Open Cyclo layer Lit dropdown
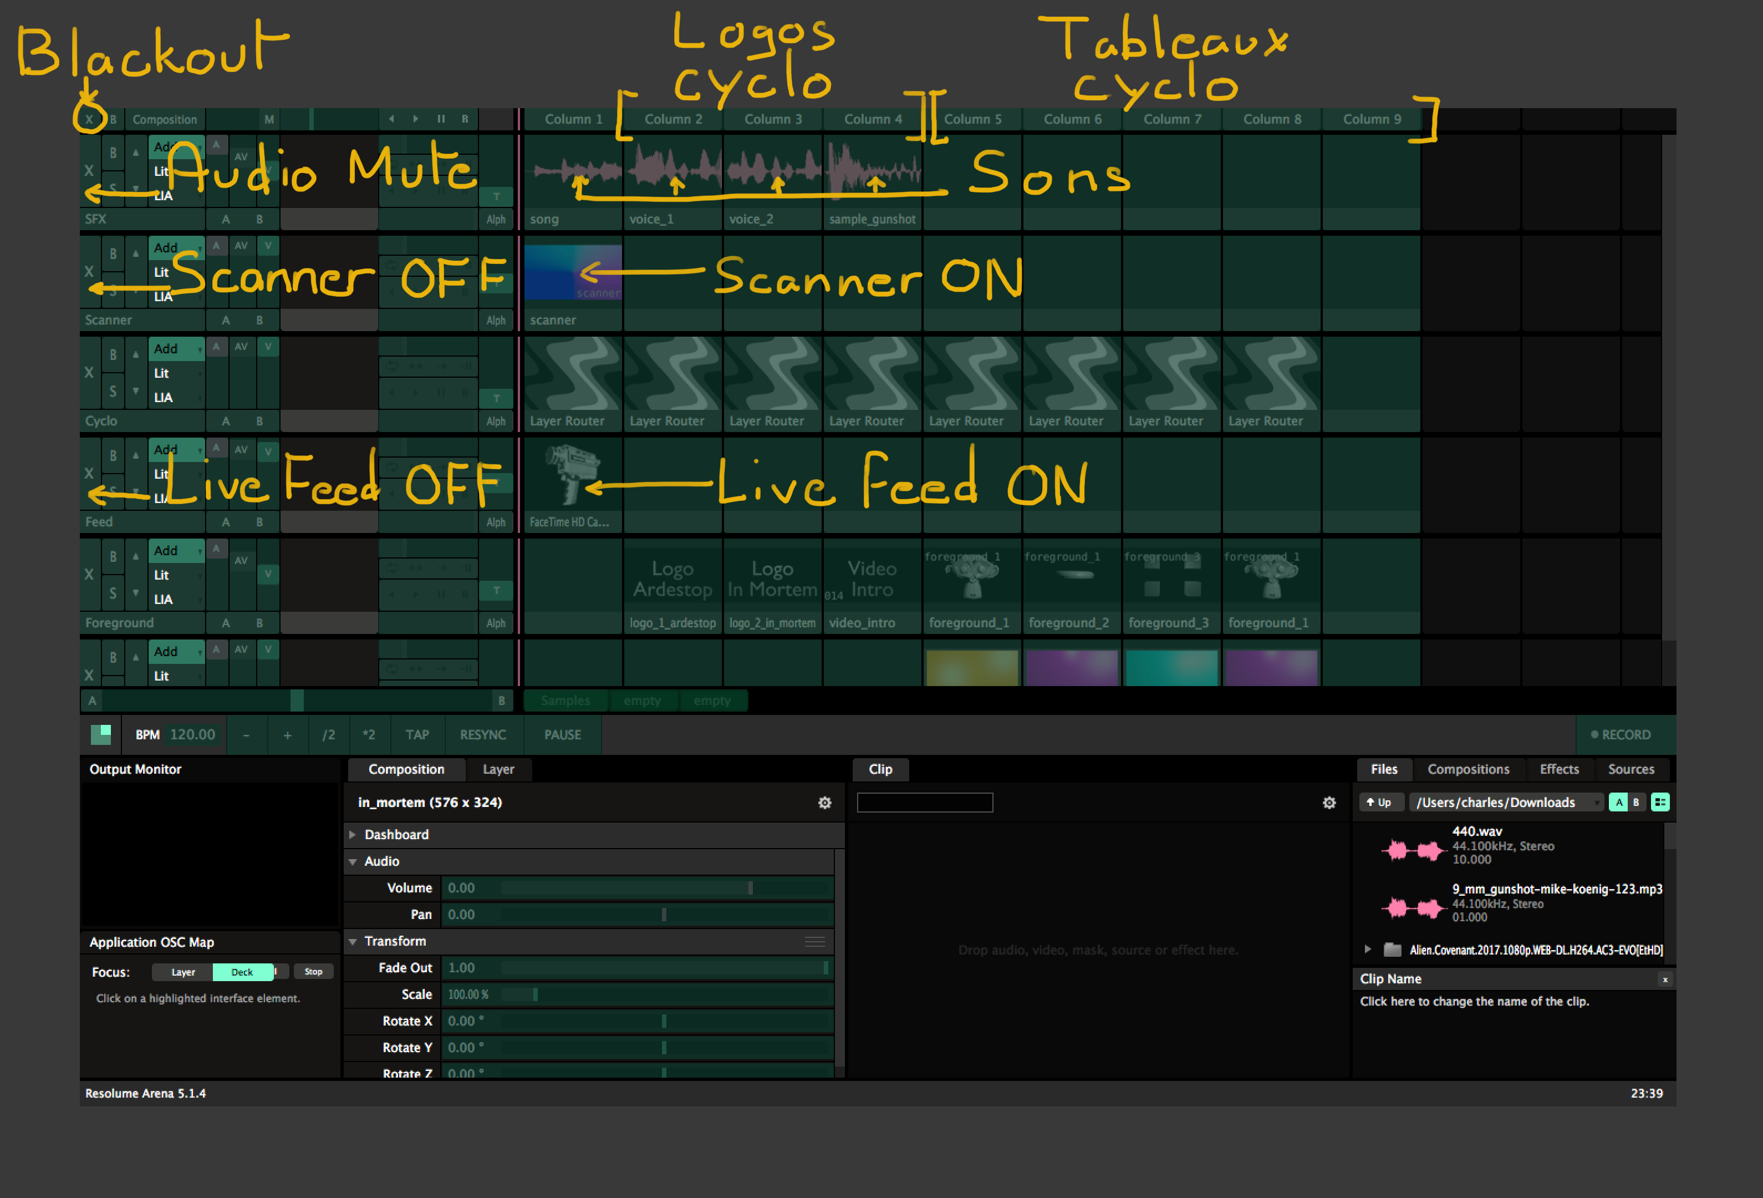Image resolution: width=1763 pixels, height=1198 pixels. (x=177, y=373)
